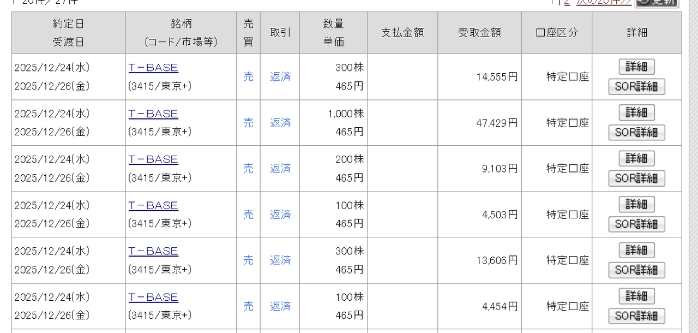Open 詳細 for the 14,555円 trade

point(636,67)
